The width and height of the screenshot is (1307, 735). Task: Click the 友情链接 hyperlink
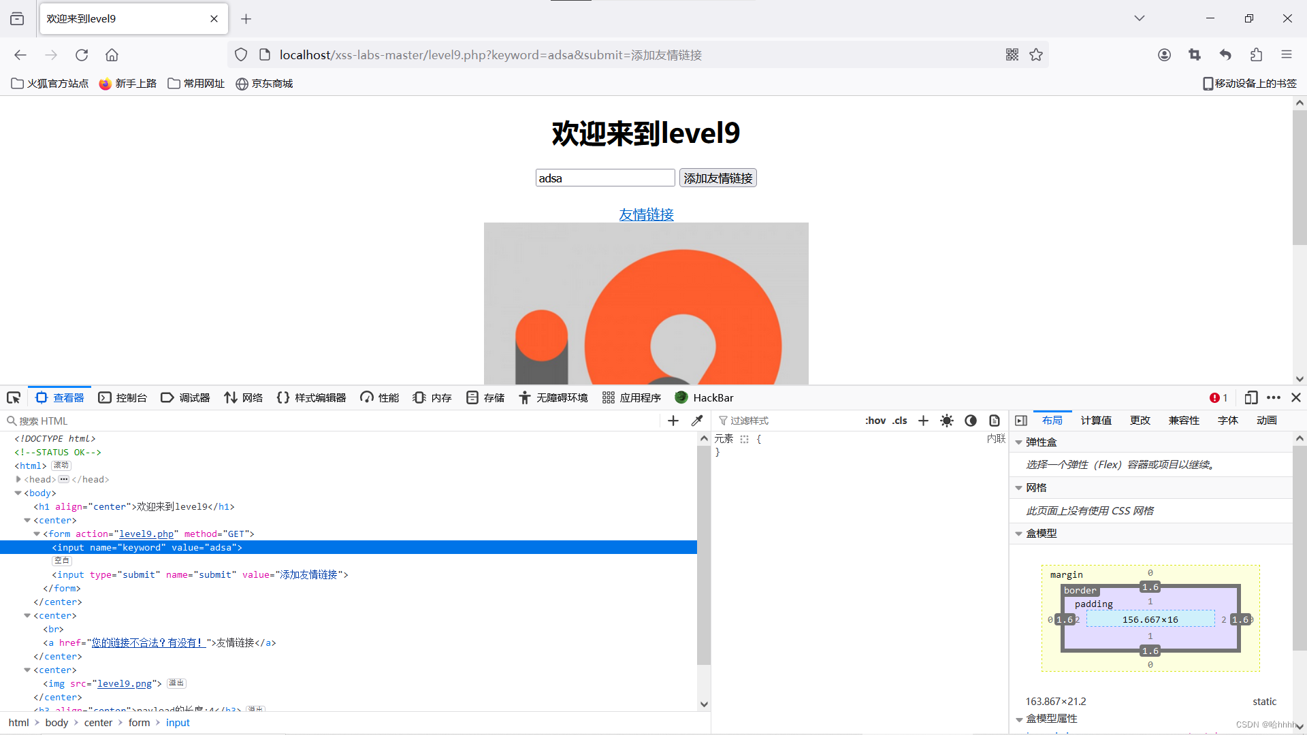646,214
